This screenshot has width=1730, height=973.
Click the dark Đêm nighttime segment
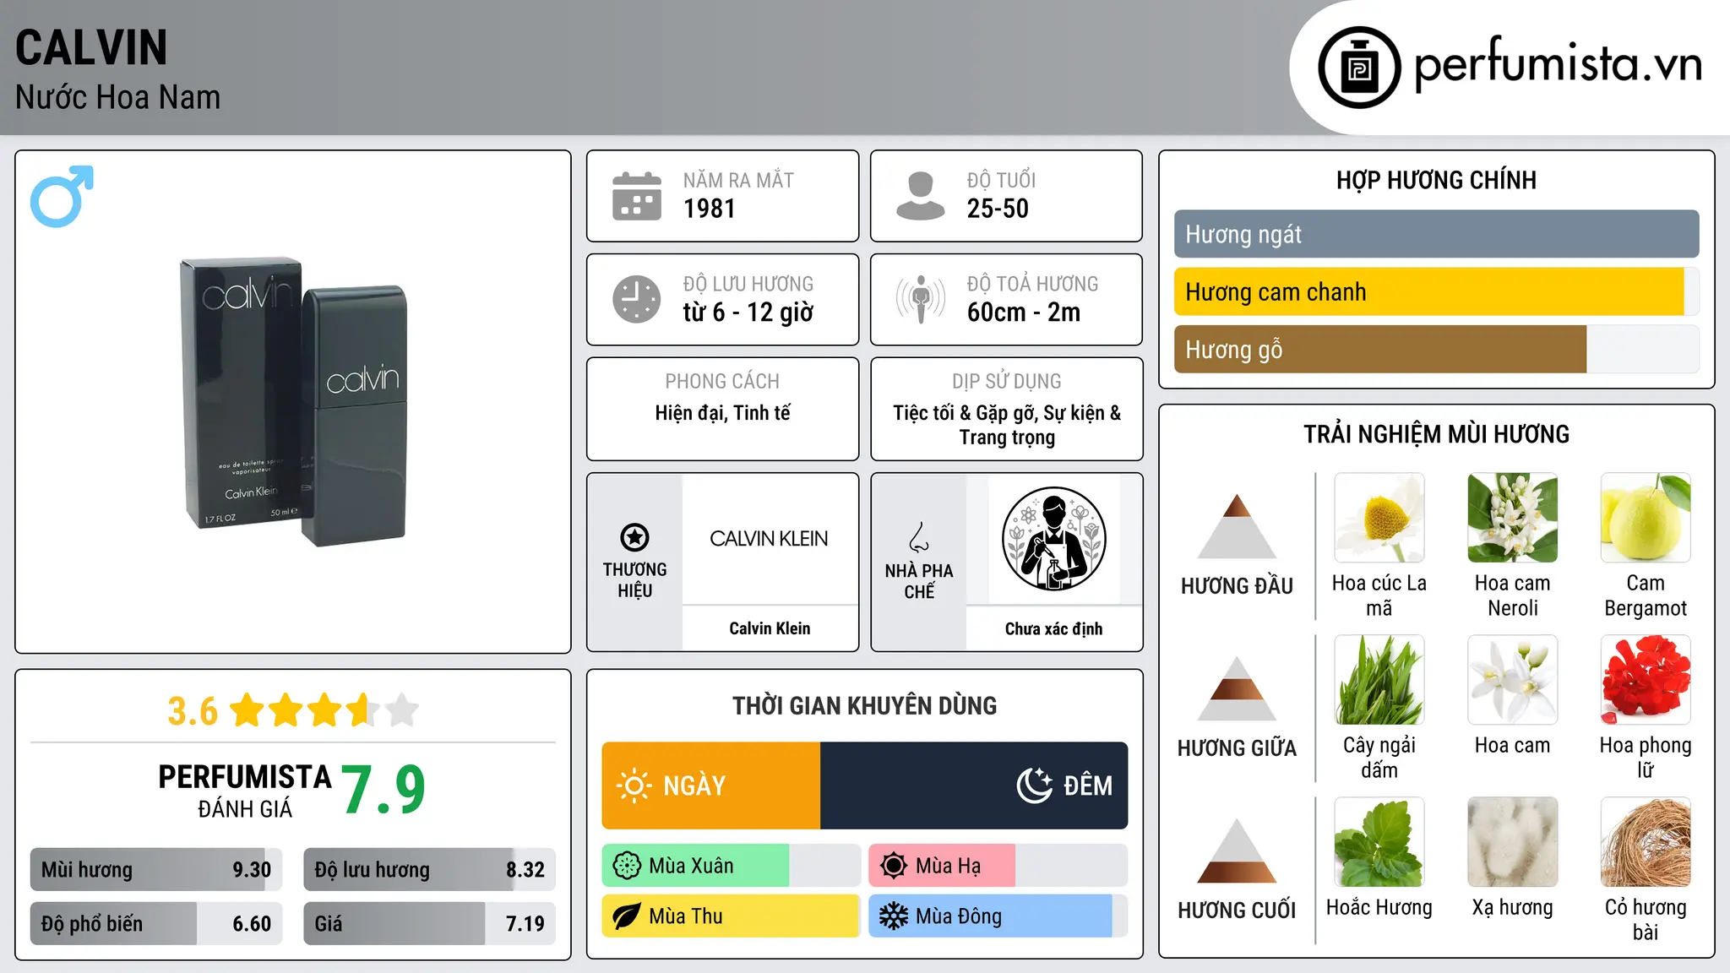coord(974,785)
